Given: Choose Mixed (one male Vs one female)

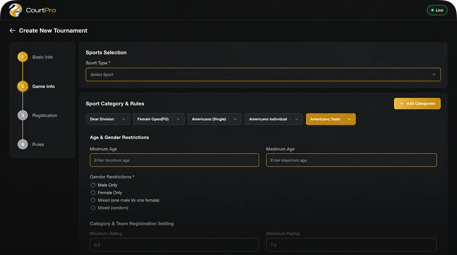Looking at the screenshot, I should click(x=93, y=200).
